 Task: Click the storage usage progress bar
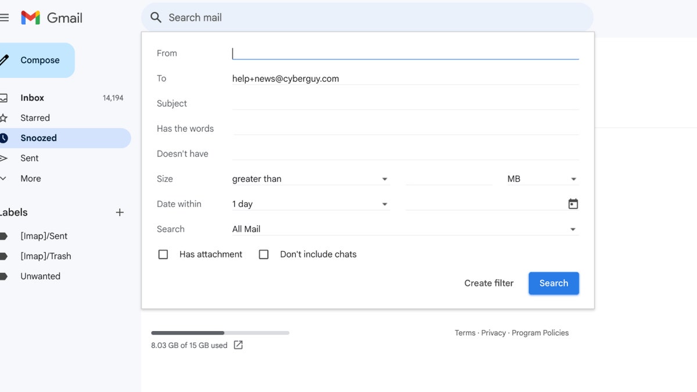click(x=220, y=333)
